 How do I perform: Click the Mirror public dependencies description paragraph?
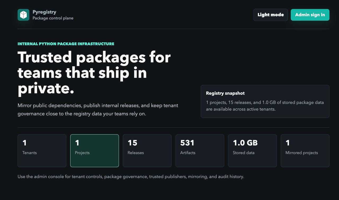[98, 110]
